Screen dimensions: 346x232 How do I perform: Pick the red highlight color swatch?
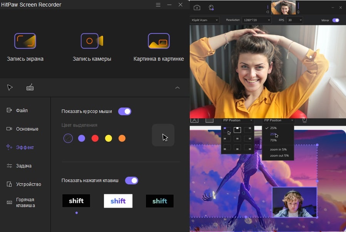pos(95,138)
